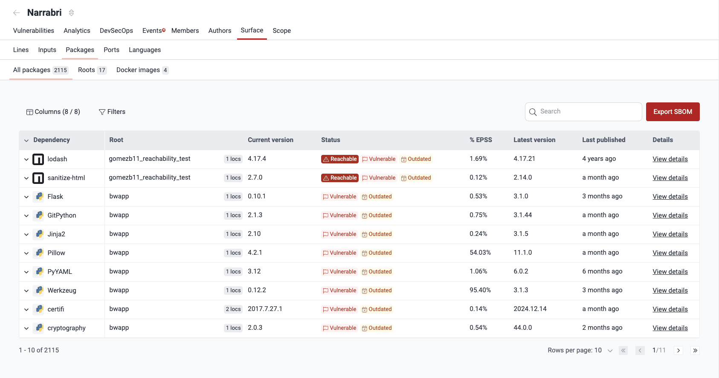View details for sanitize-html
719x378 pixels.
pos(670,178)
